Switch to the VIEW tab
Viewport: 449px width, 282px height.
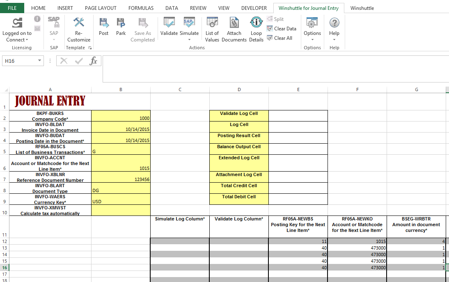pyautogui.click(x=224, y=8)
